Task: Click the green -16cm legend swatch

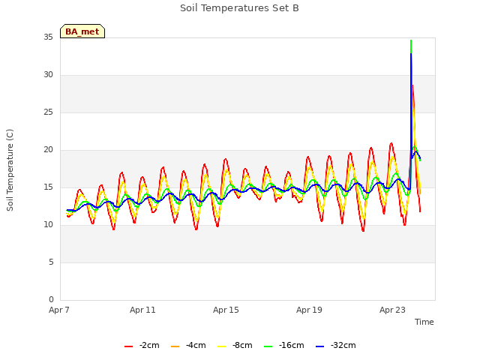Action: click(x=268, y=346)
